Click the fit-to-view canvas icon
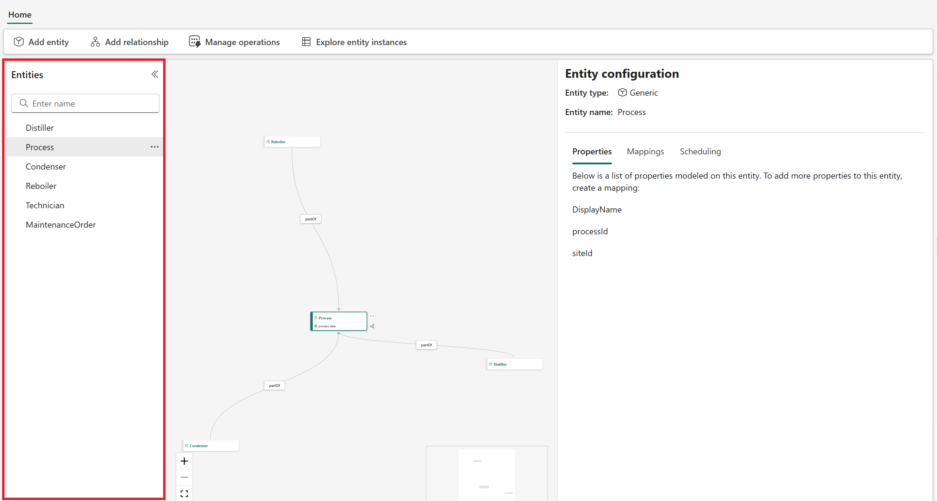Viewport: 937px width, 501px height. (184, 493)
